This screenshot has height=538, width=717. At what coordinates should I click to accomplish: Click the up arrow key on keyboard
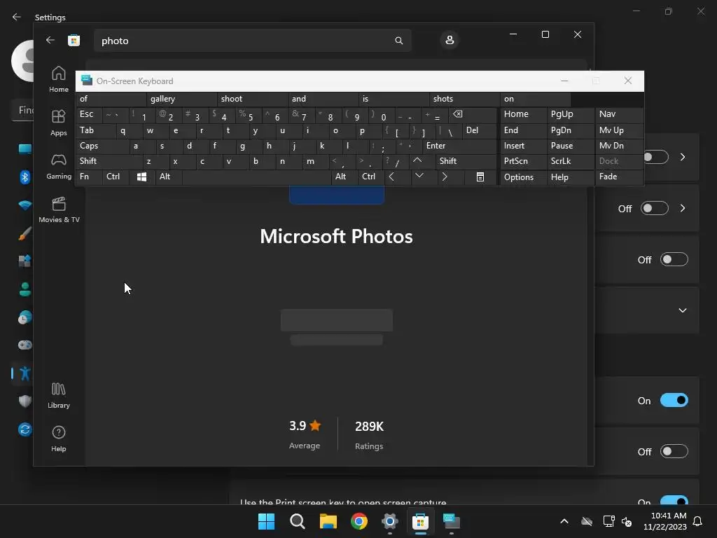point(417,161)
